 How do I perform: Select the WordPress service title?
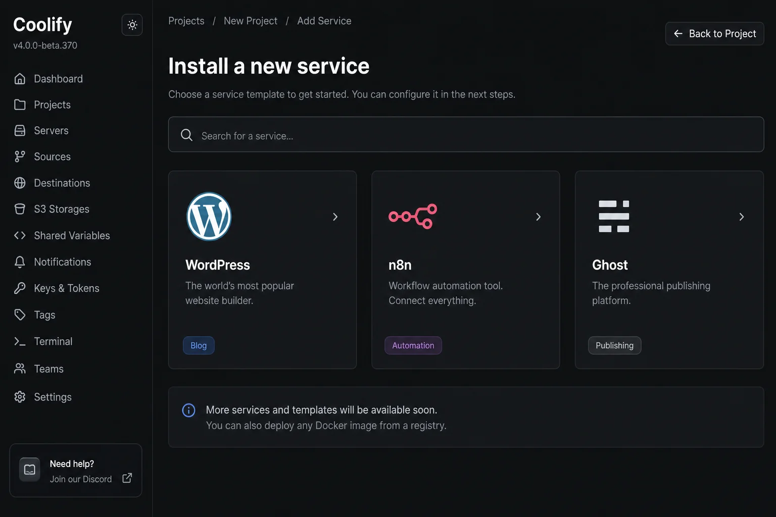tap(218, 265)
